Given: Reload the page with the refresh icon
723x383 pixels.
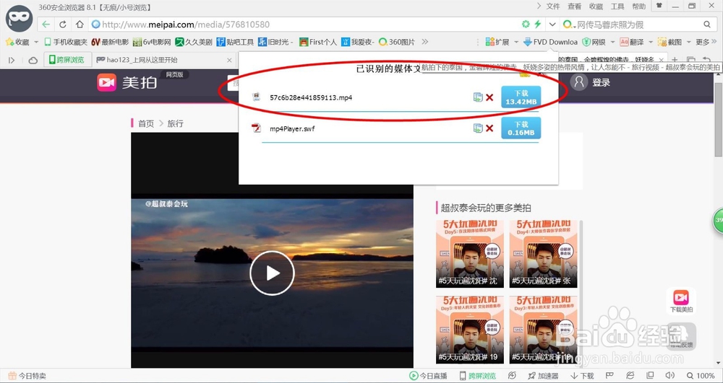Looking at the screenshot, I should click(x=63, y=25).
